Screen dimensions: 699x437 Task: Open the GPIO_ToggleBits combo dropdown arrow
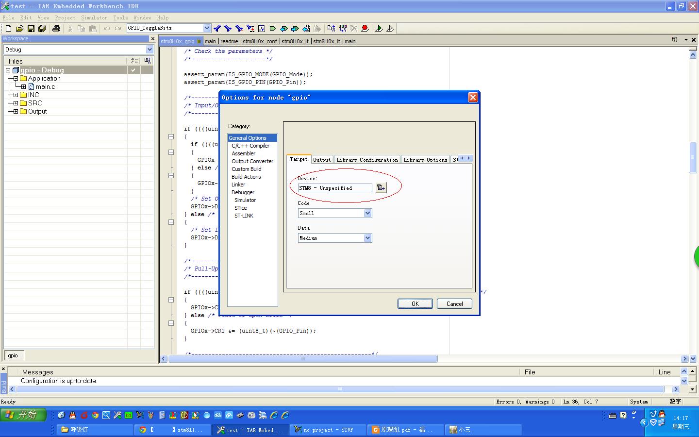point(207,28)
